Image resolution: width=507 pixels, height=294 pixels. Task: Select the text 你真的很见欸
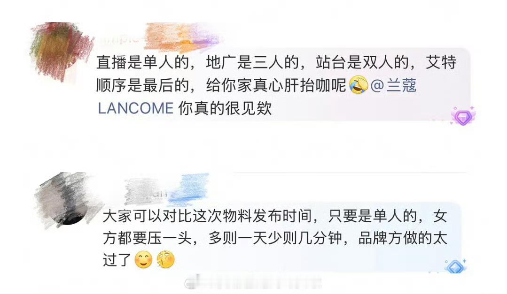pyautogui.click(x=225, y=108)
